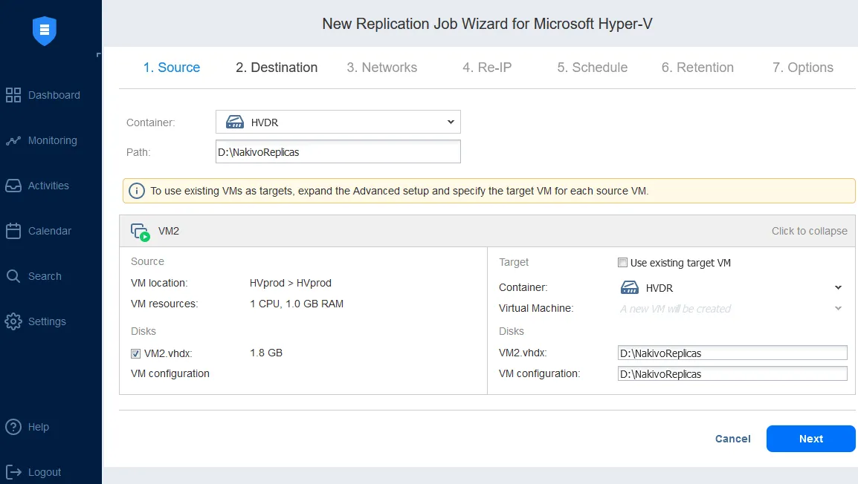This screenshot has height=484, width=858.
Task: Open the Monitoring chart icon
Action: [13, 140]
